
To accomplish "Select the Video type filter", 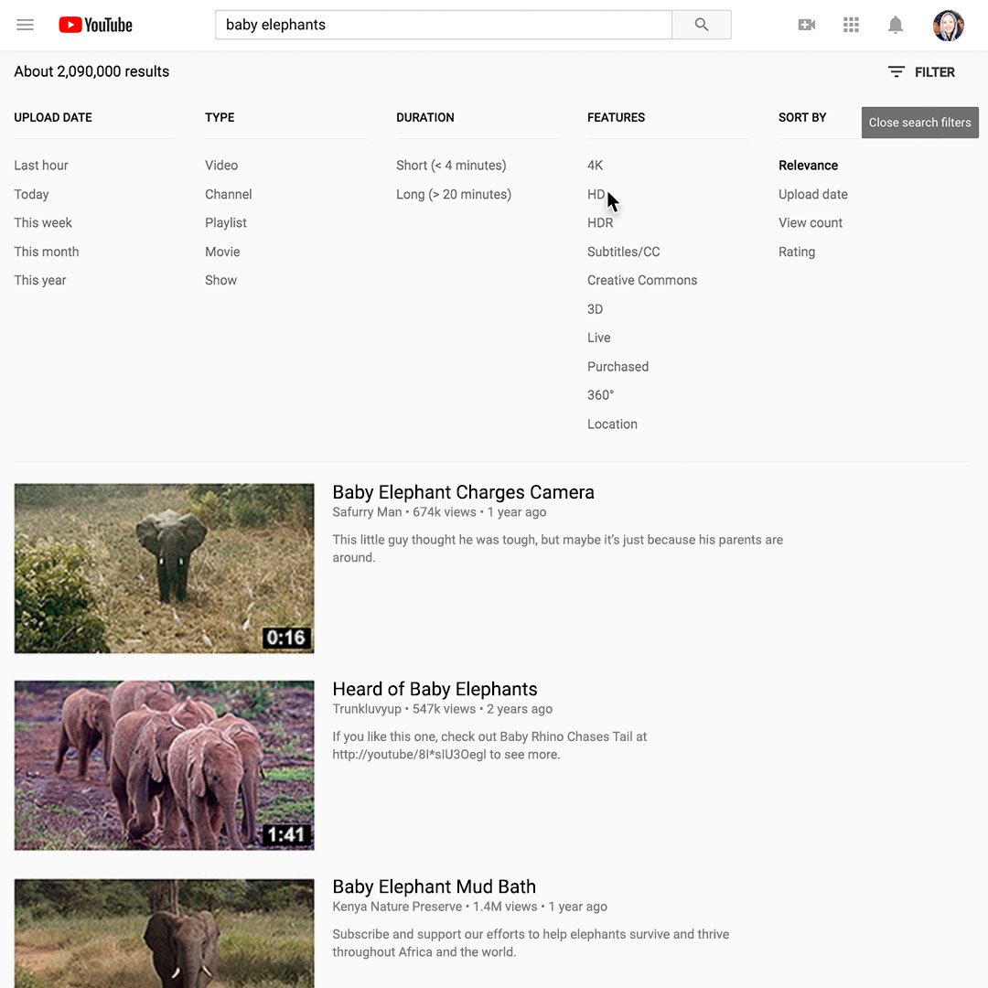I will tap(221, 165).
